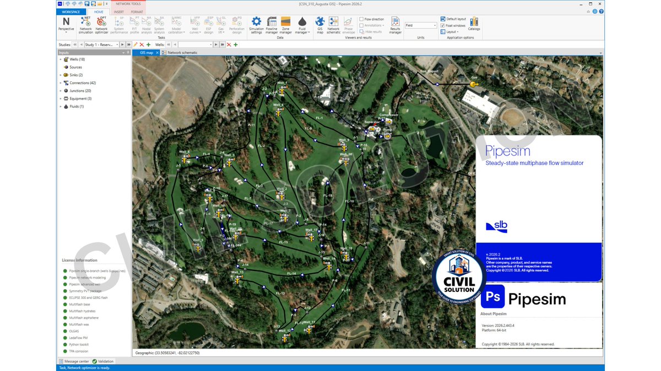Open the Catalogs
Image resolution: width=661 pixels, height=371 pixels.
[x=474, y=23]
